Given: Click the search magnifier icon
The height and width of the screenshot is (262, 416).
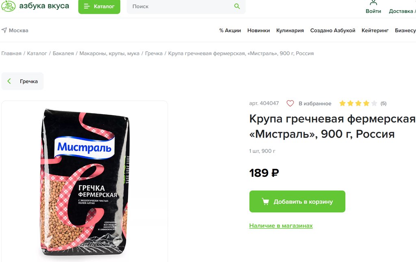Looking at the screenshot, I should pyautogui.click(x=237, y=6).
